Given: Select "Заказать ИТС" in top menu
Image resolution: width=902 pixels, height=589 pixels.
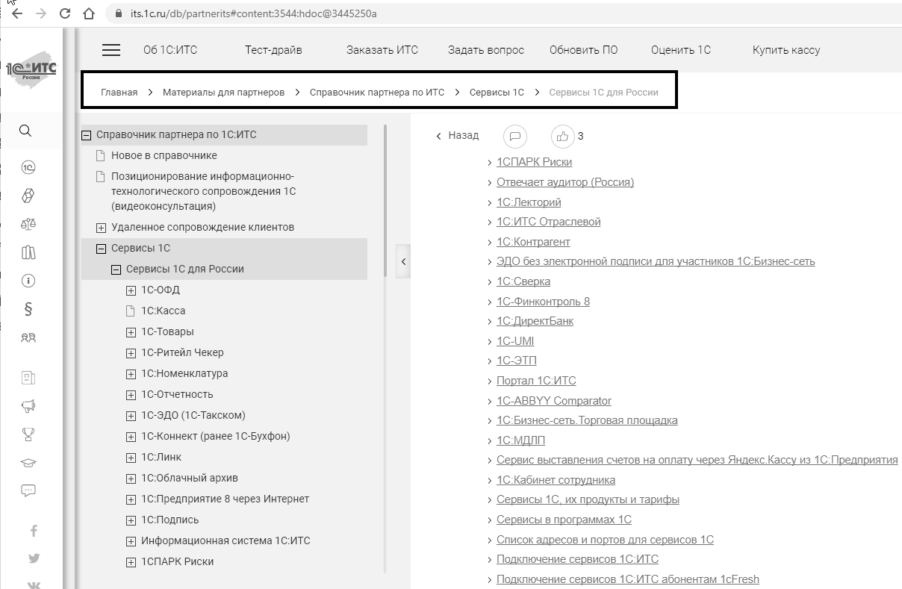Looking at the screenshot, I should (382, 50).
